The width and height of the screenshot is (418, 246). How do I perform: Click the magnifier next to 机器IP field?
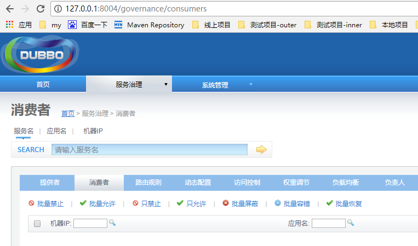pos(112,222)
